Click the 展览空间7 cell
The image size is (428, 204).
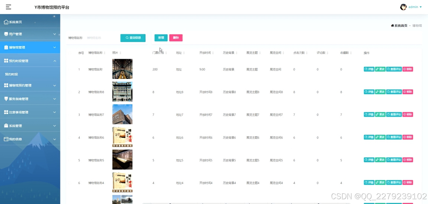[x=276, y=115]
